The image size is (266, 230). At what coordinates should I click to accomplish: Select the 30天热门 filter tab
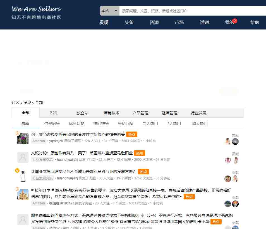click(x=200, y=123)
